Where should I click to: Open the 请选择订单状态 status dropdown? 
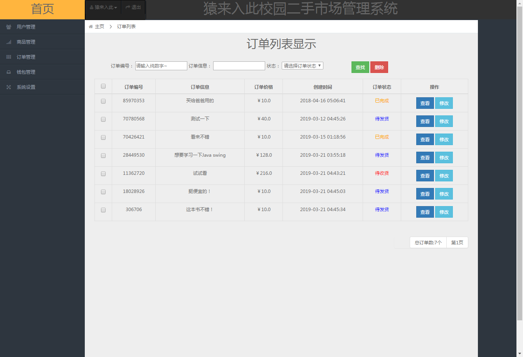(302, 66)
